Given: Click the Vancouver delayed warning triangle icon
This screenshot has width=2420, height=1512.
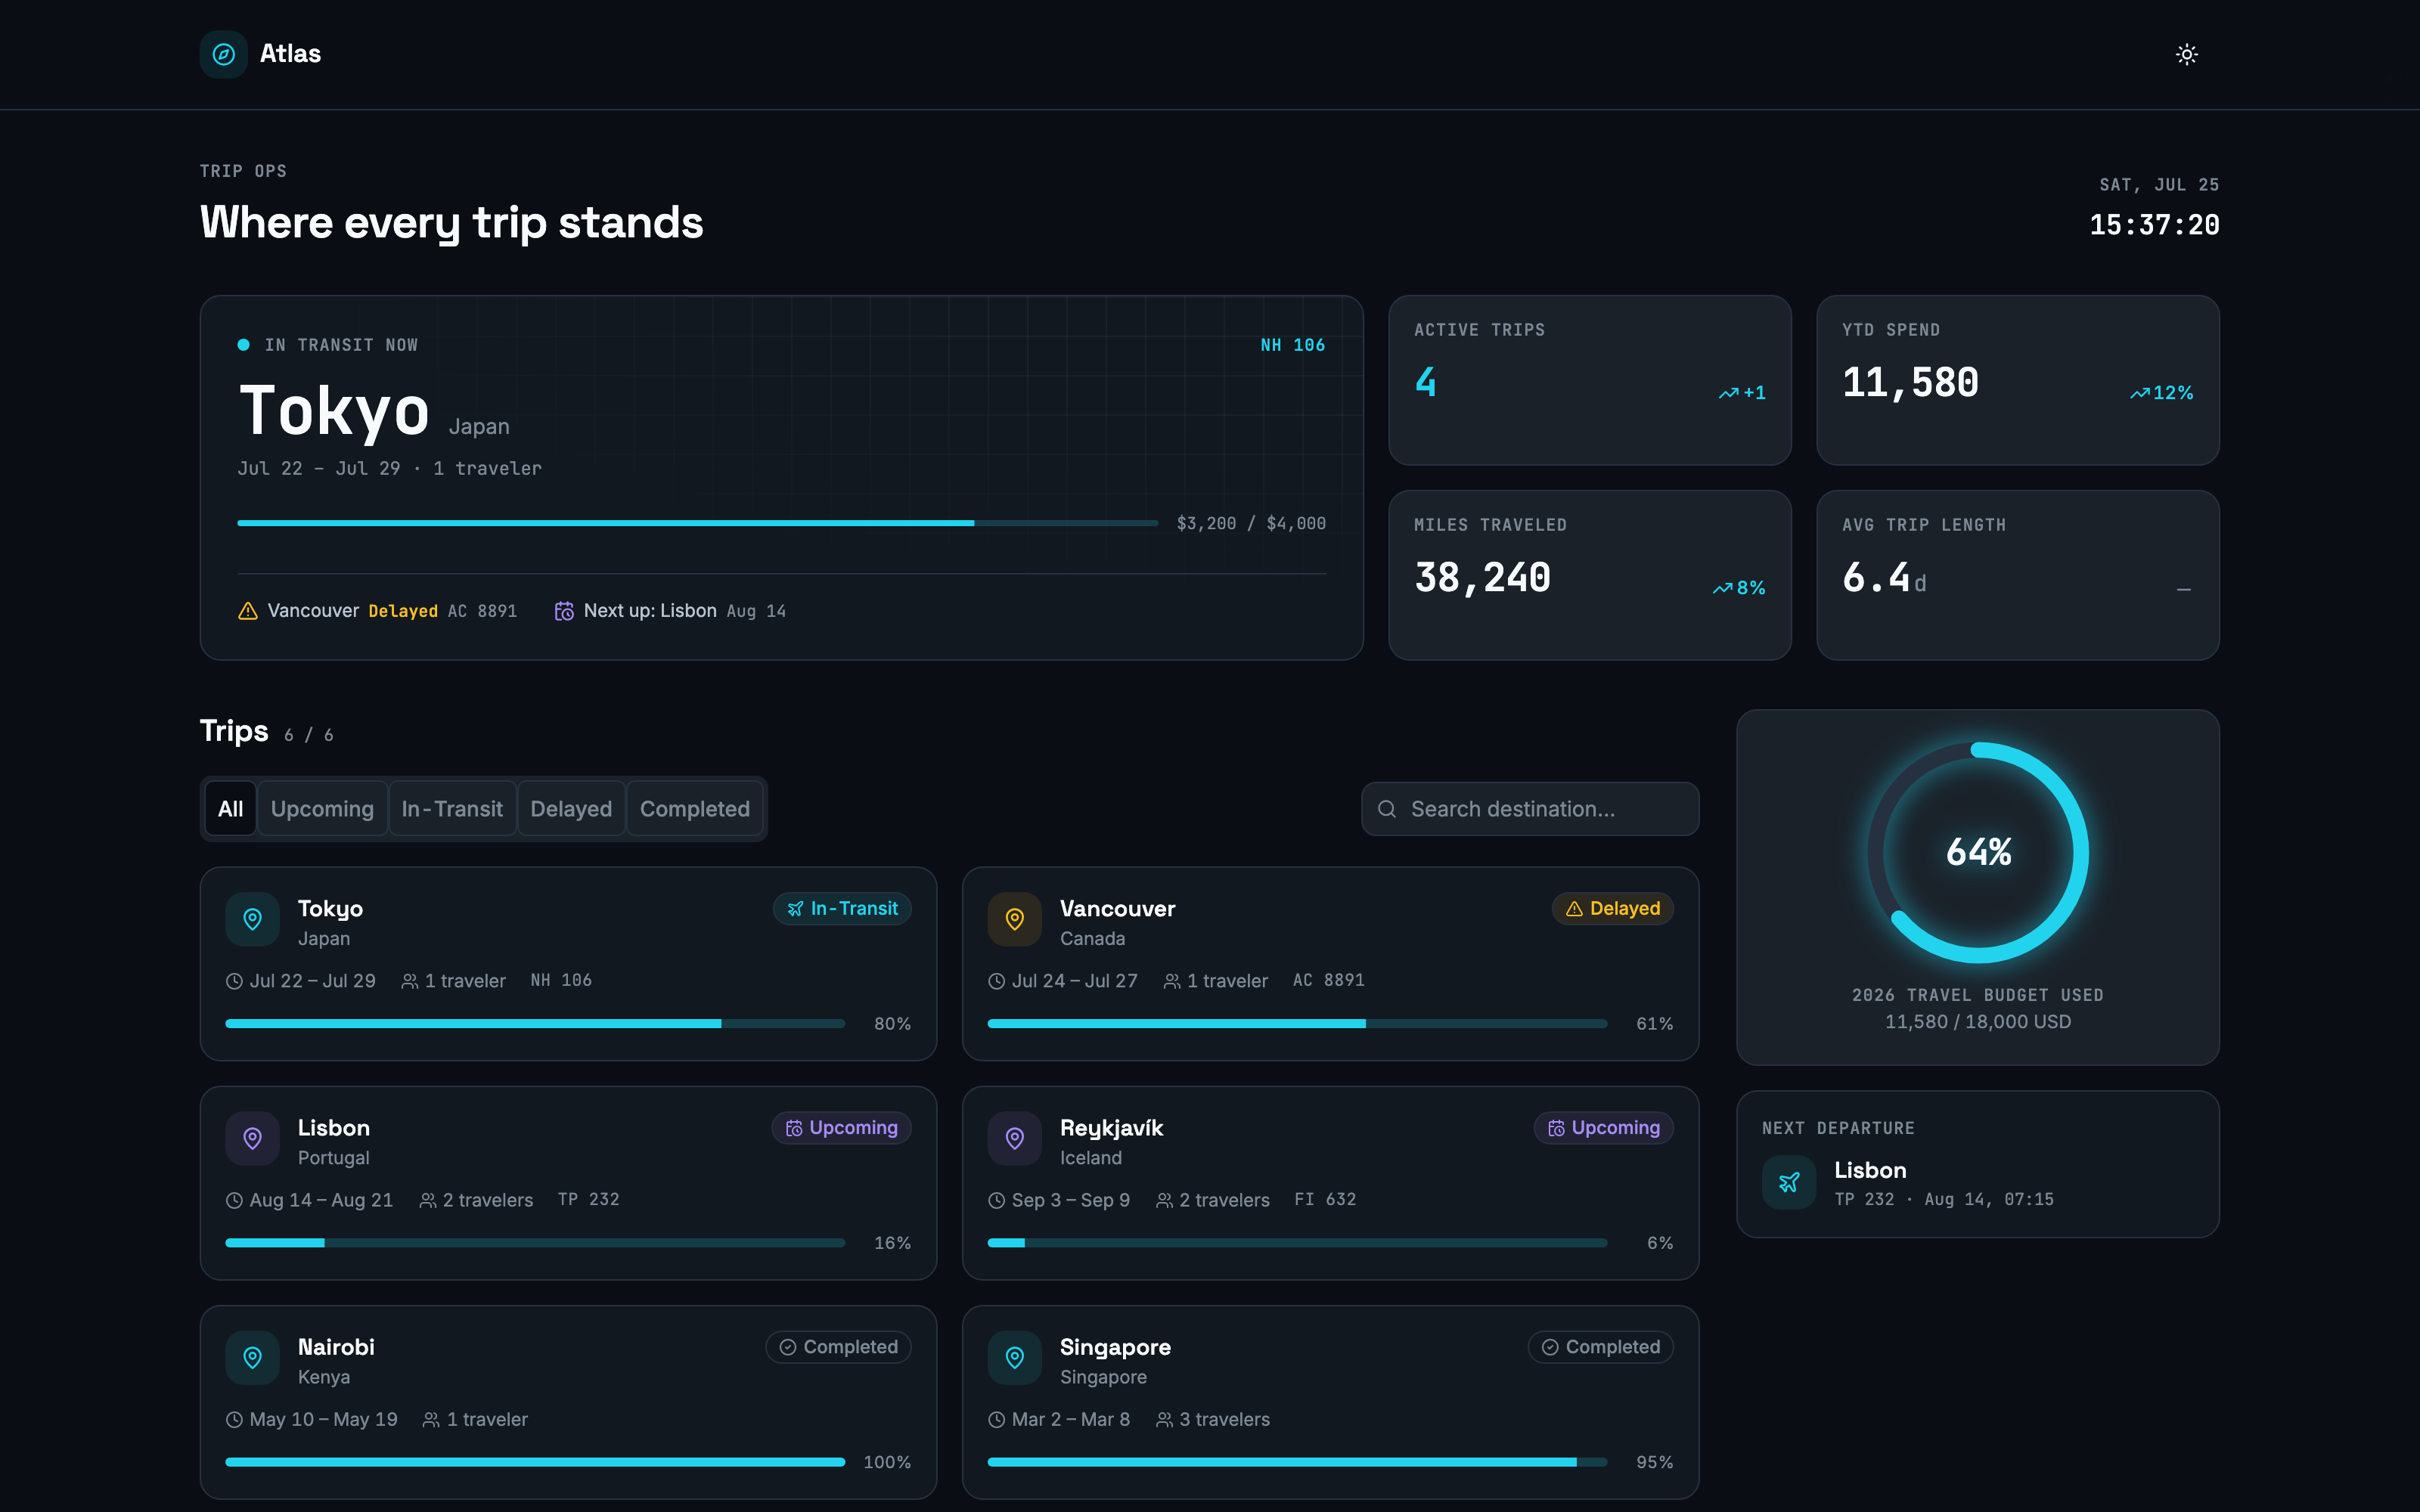Looking at the screenshot, I should (248, 611).
